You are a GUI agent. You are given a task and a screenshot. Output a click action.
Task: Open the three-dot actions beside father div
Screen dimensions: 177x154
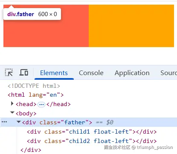(4, 122)
